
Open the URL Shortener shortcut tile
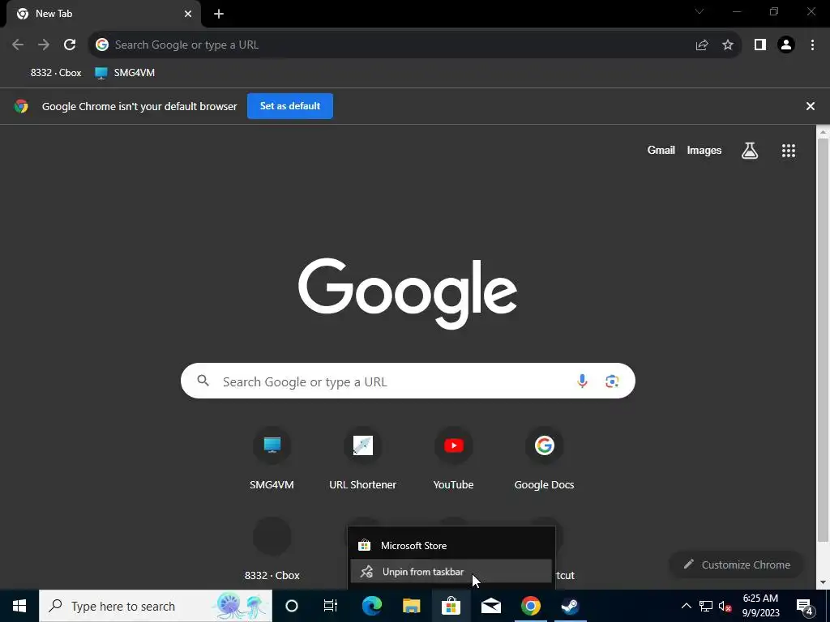coord(362,458)
